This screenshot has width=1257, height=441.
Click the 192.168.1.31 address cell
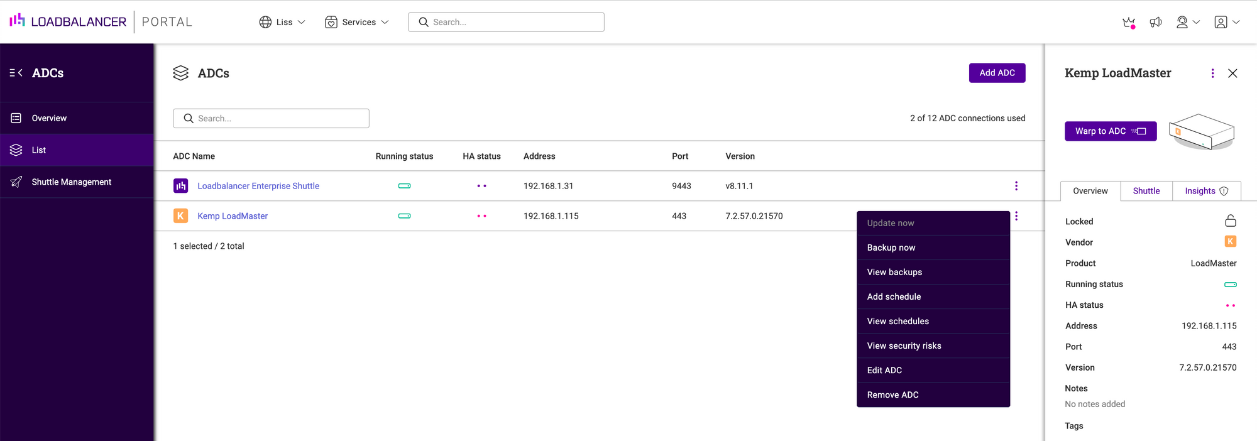tap(548, 186)
